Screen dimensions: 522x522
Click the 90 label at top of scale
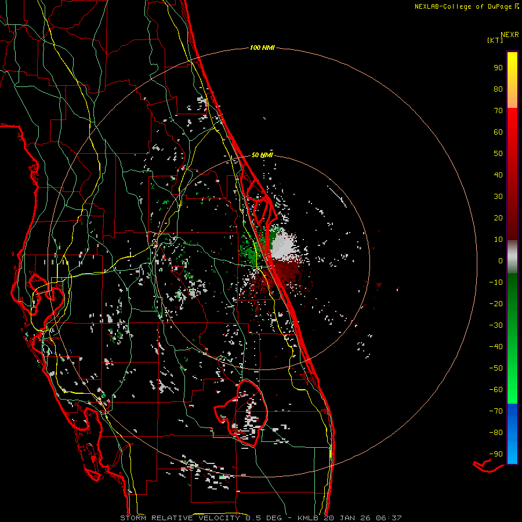[497, 67]
